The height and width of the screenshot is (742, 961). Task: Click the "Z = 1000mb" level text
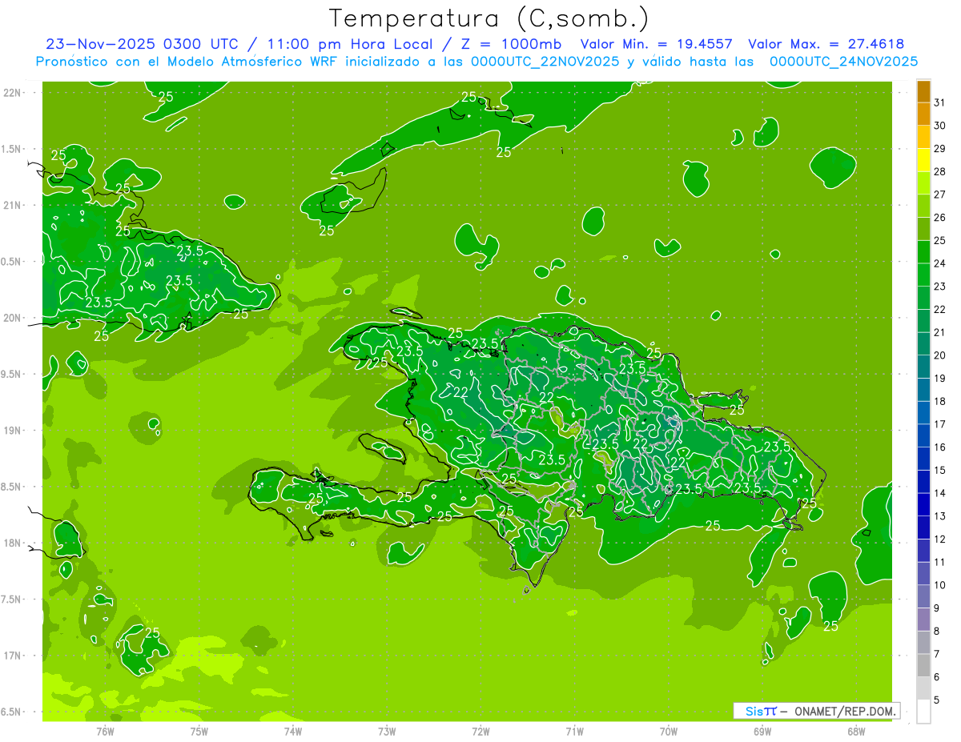tap(508, 45)
